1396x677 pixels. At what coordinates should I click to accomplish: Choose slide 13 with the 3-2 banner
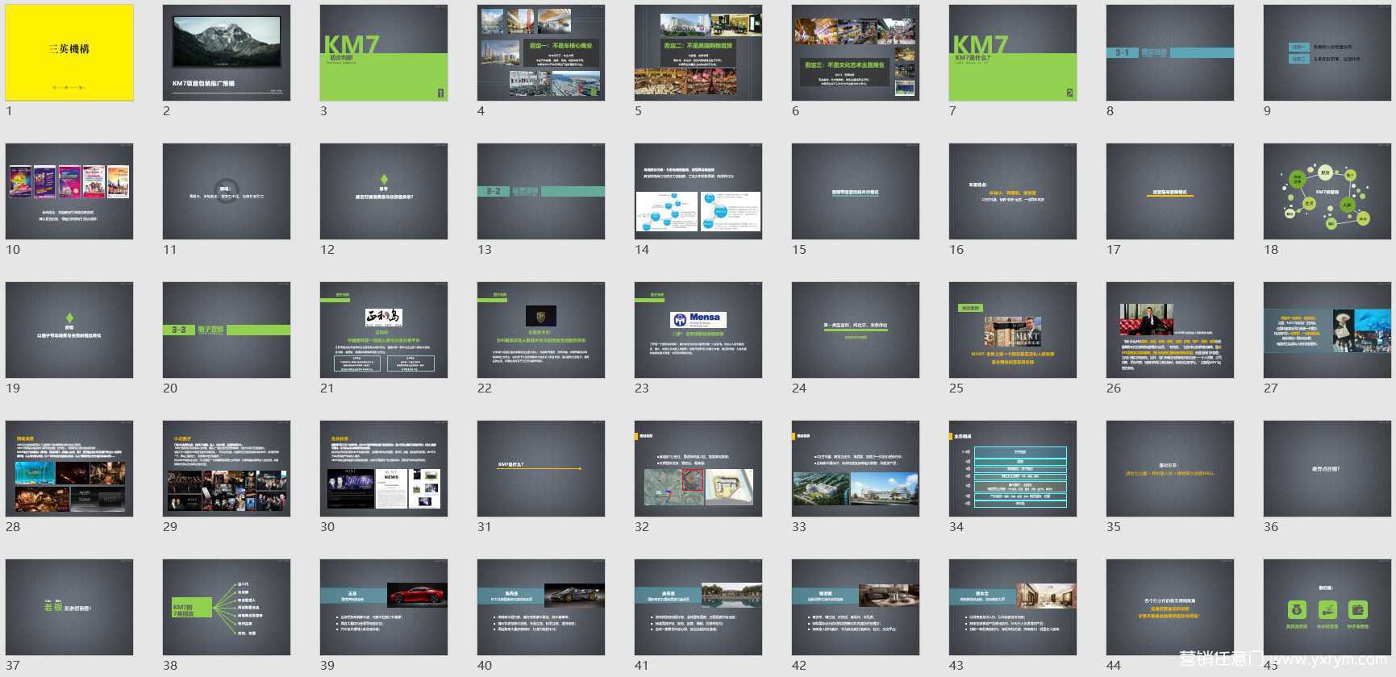541,191
